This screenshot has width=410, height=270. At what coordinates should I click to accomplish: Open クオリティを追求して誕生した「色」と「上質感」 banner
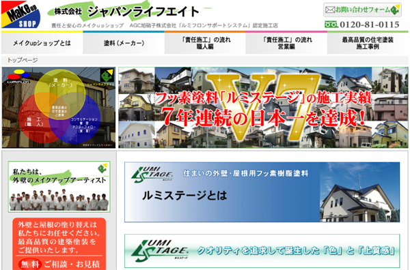pyautogui.click(x=262, y=251)
